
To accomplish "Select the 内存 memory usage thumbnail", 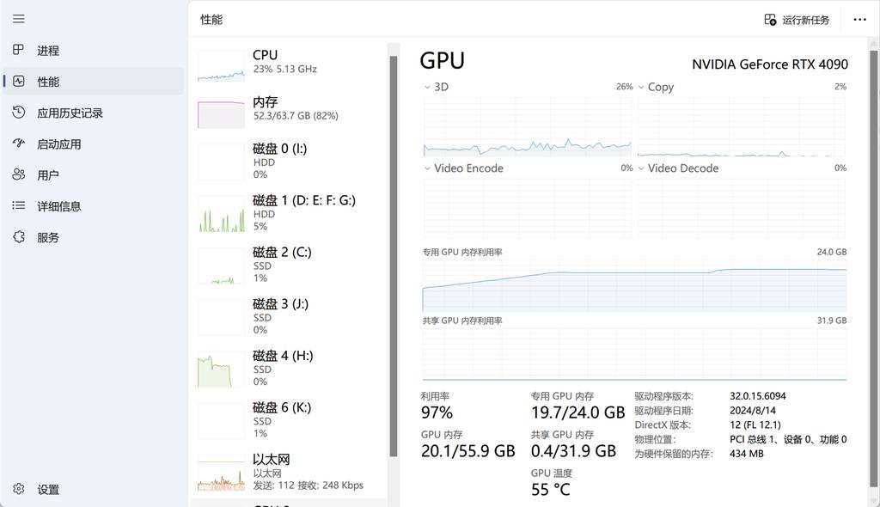I will pyautogui.click(x=222, y=113).
